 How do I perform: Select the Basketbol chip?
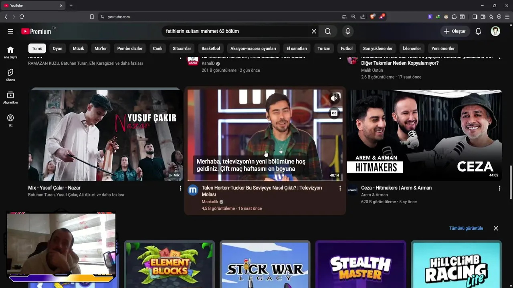tap(211, 48)
